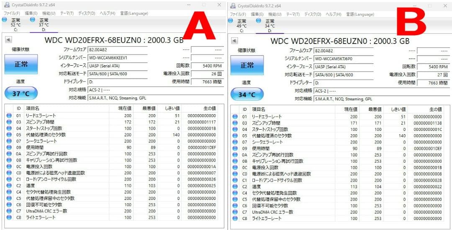Viewport: 452px width, 230px height.
Task: Click WDC WD20EFRX-68EUZN0 title in window B
Action: click(340, 41)
